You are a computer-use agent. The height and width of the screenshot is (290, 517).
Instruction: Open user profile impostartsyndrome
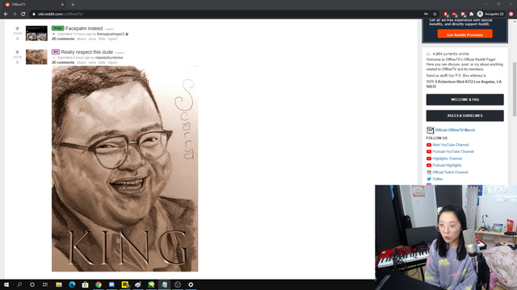click(109, 57)
